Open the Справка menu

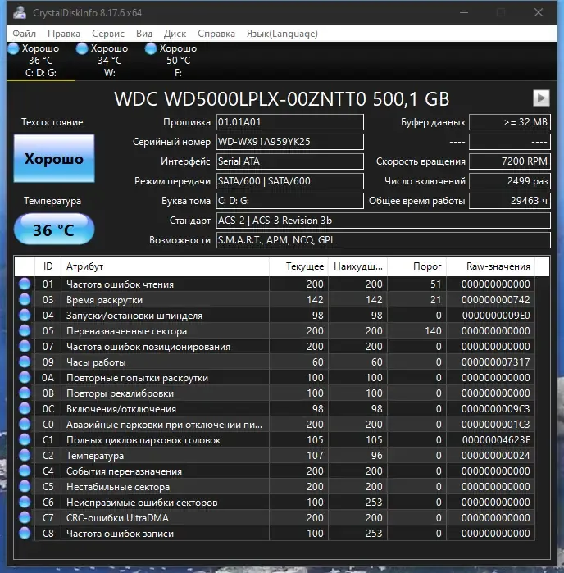pyautogui.click(x=216, y=34)
